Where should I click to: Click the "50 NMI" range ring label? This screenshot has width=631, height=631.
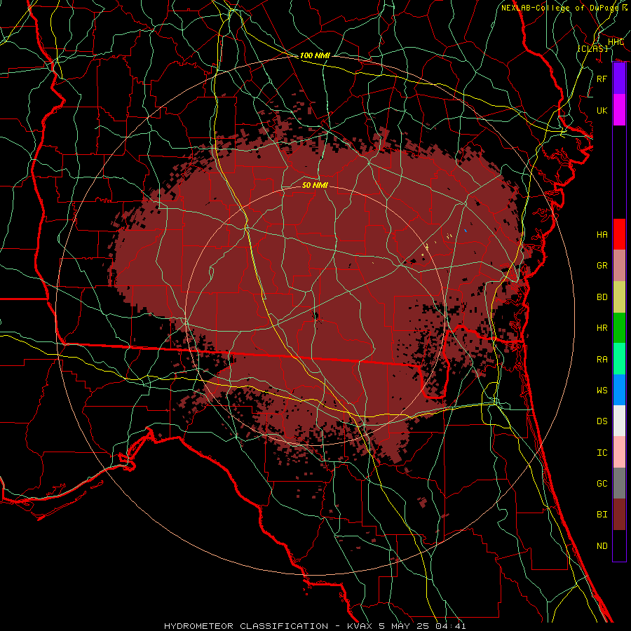[315, 185]
